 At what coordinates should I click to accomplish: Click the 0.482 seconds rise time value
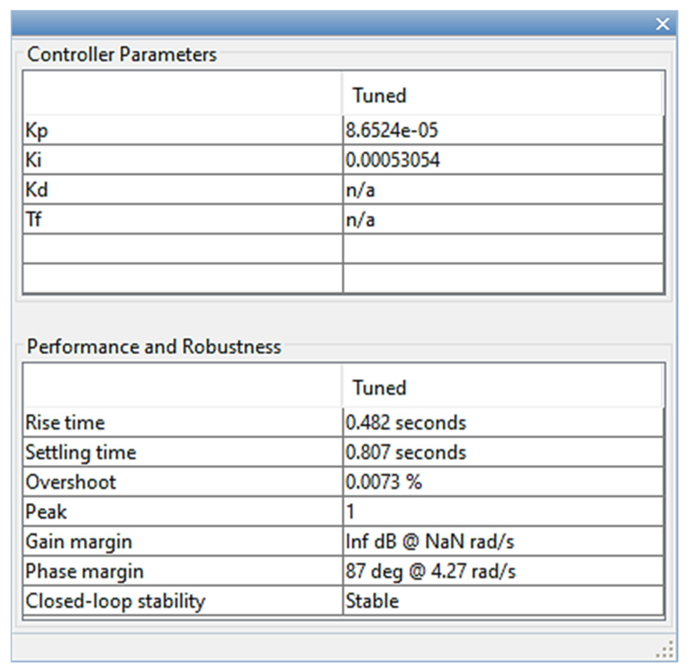point(406,423)
